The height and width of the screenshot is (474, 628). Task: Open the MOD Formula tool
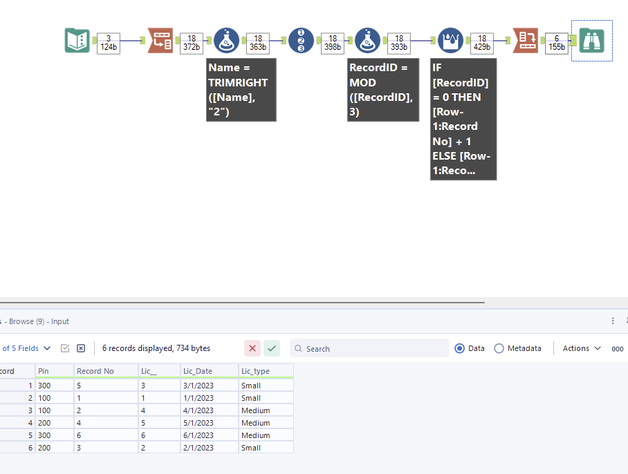pos(367,40)
